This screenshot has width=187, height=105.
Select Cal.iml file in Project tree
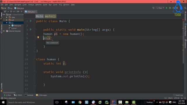tap(13, 28)
